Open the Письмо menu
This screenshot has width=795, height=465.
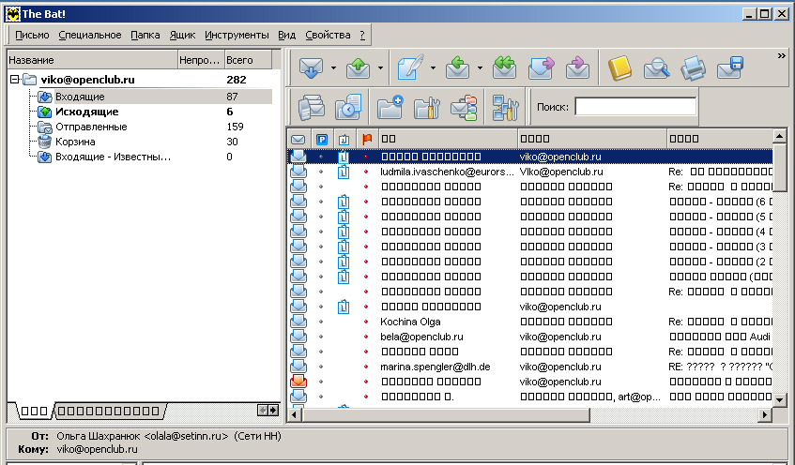click(x=32, y=35)
